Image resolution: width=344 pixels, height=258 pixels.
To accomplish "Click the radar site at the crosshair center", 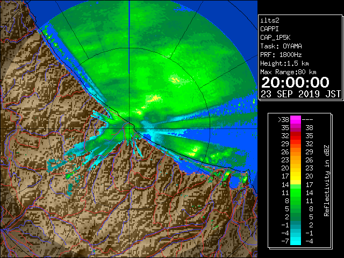I will (x=130, y=128).
